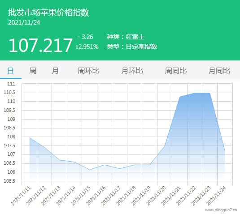The width and height of the screenshot is (240, 214).
Task: Click the 批发市场苹果价格指数 title
Action: point(48,13)
